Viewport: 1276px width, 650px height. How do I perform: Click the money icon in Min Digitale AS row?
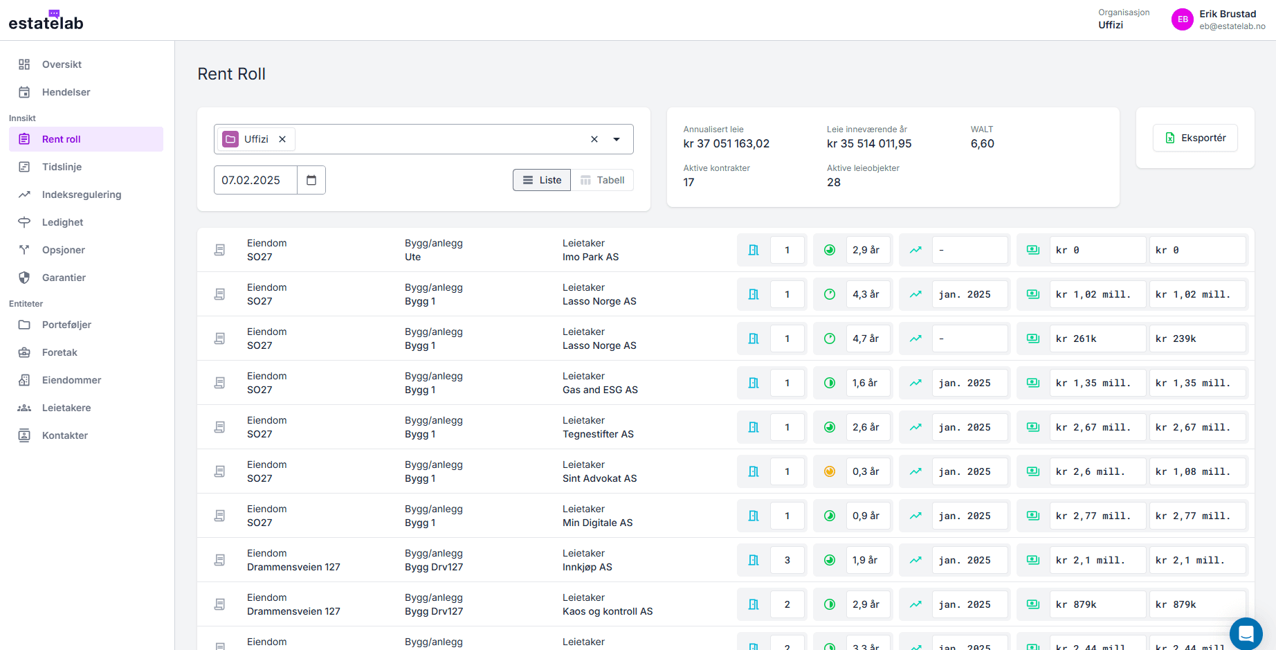(1033, 516)
